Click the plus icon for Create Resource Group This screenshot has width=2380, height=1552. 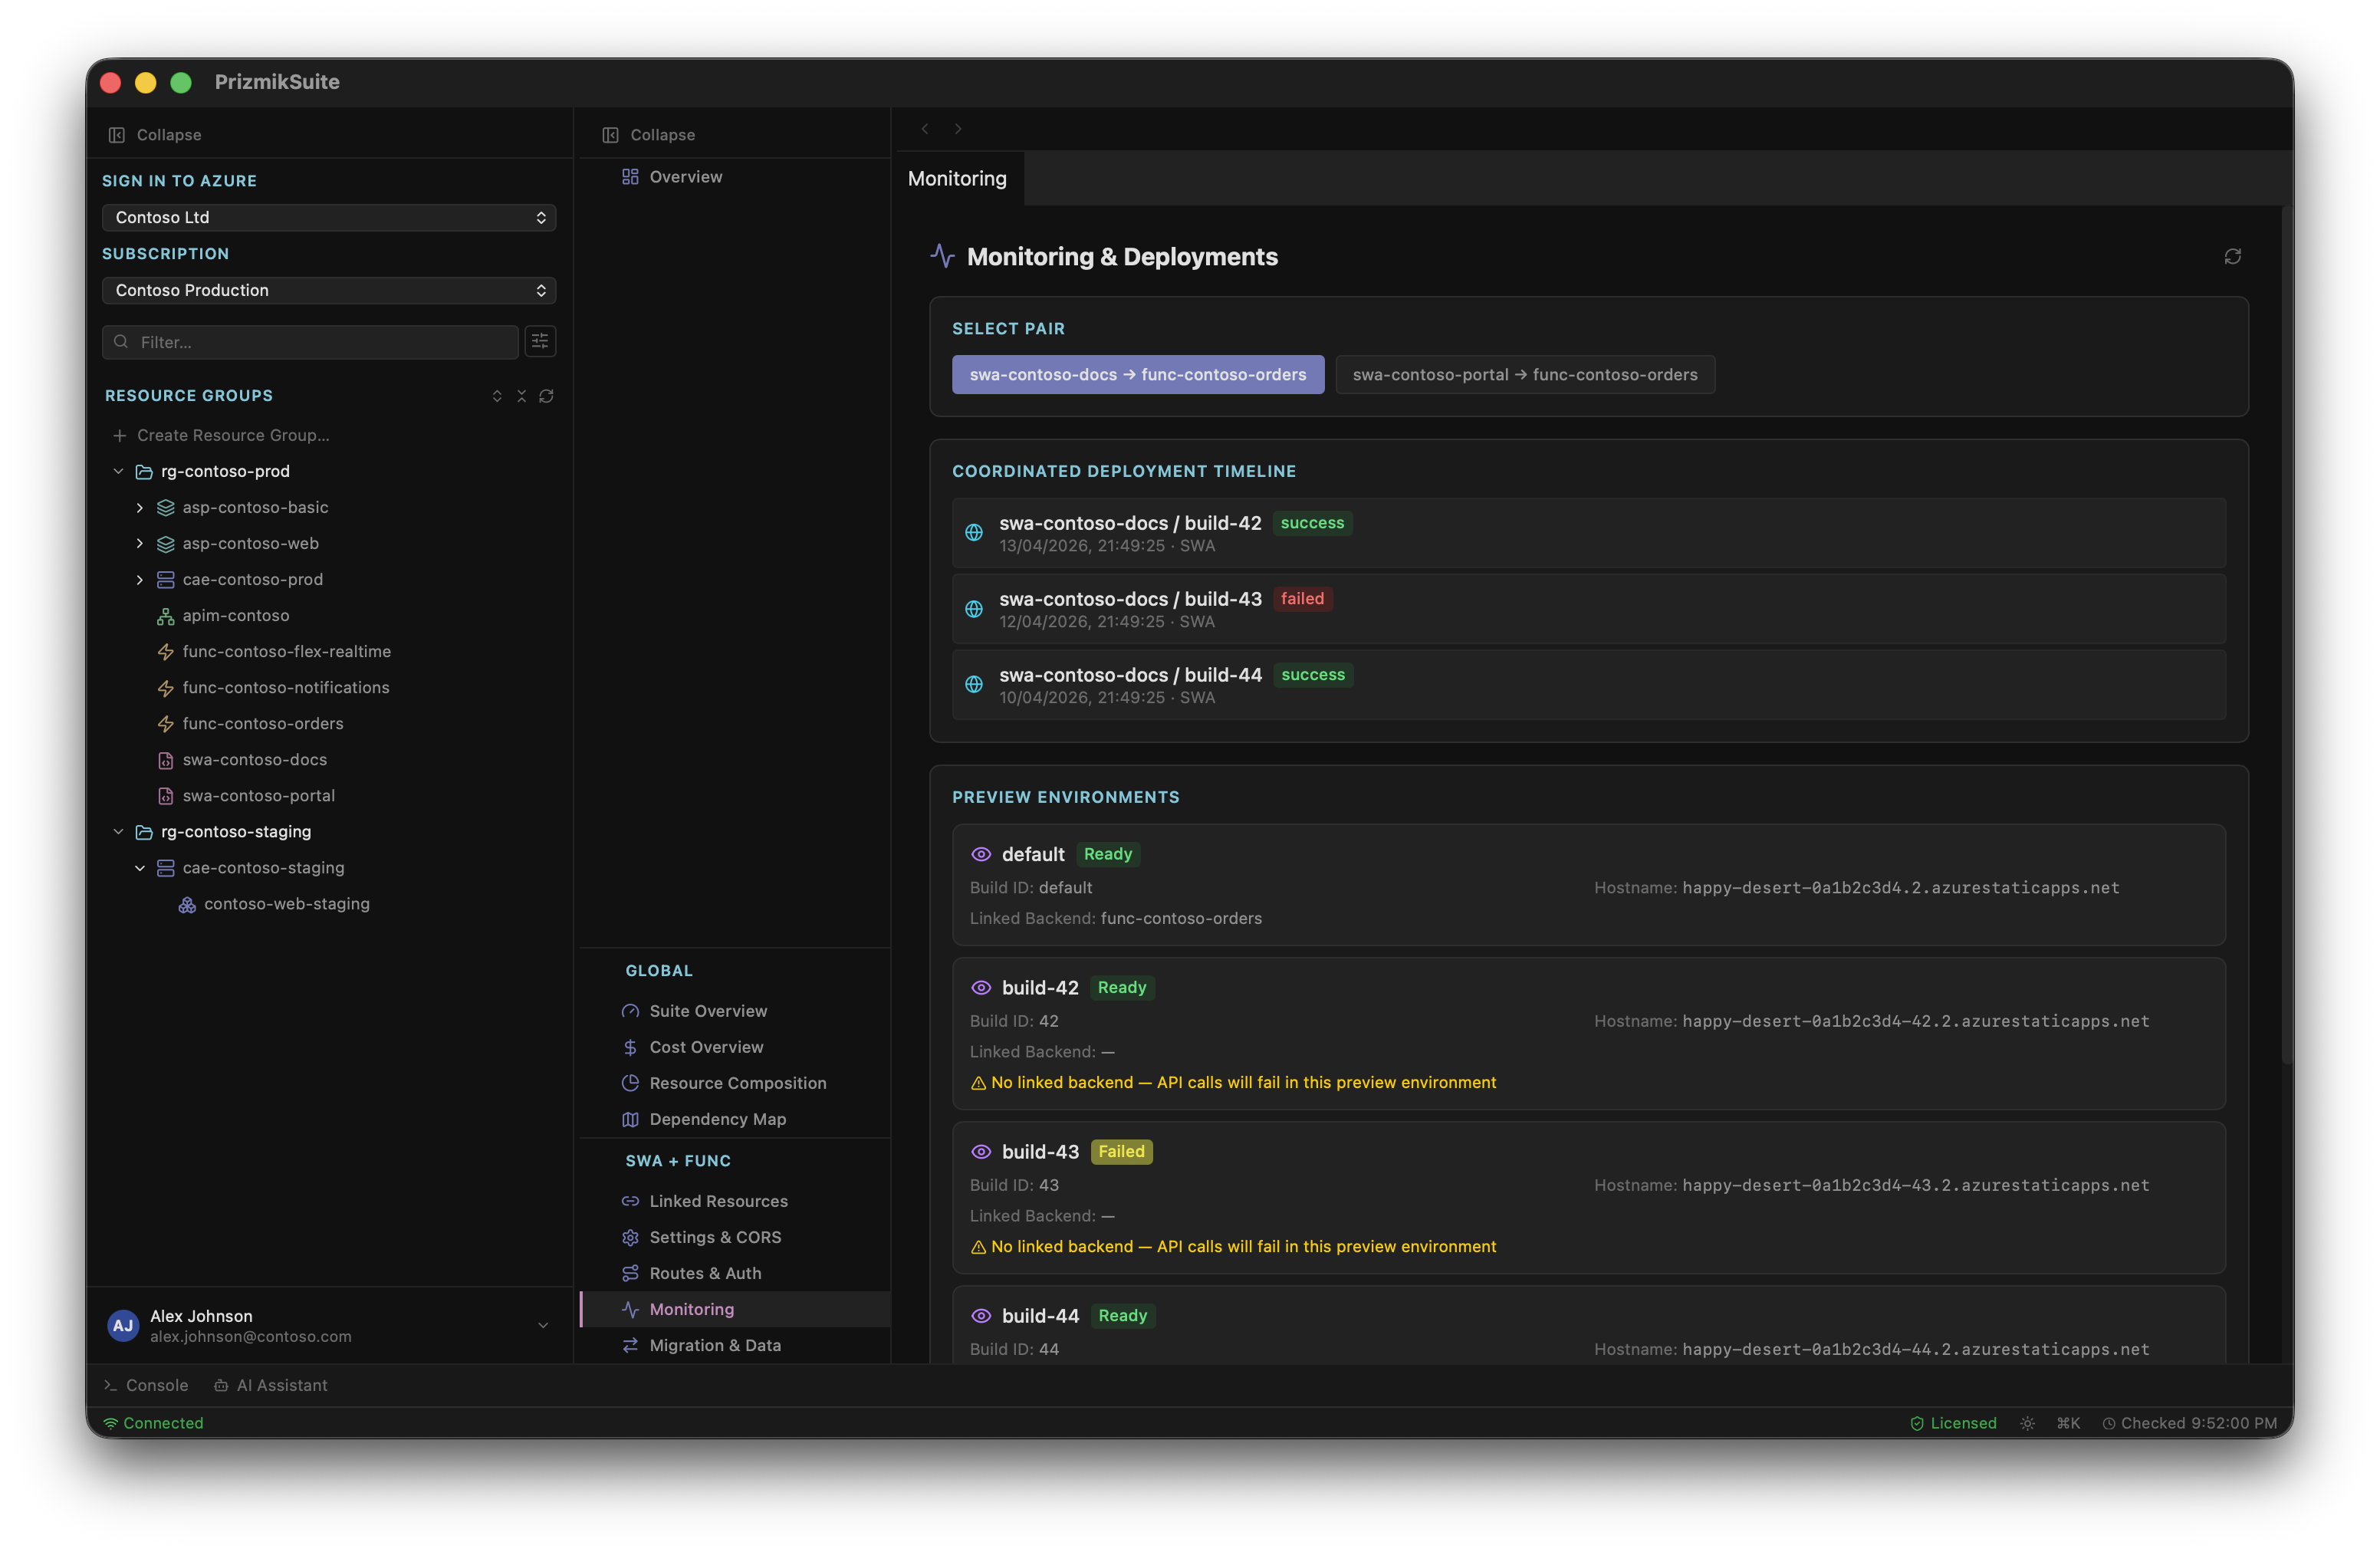pos(120,435)
